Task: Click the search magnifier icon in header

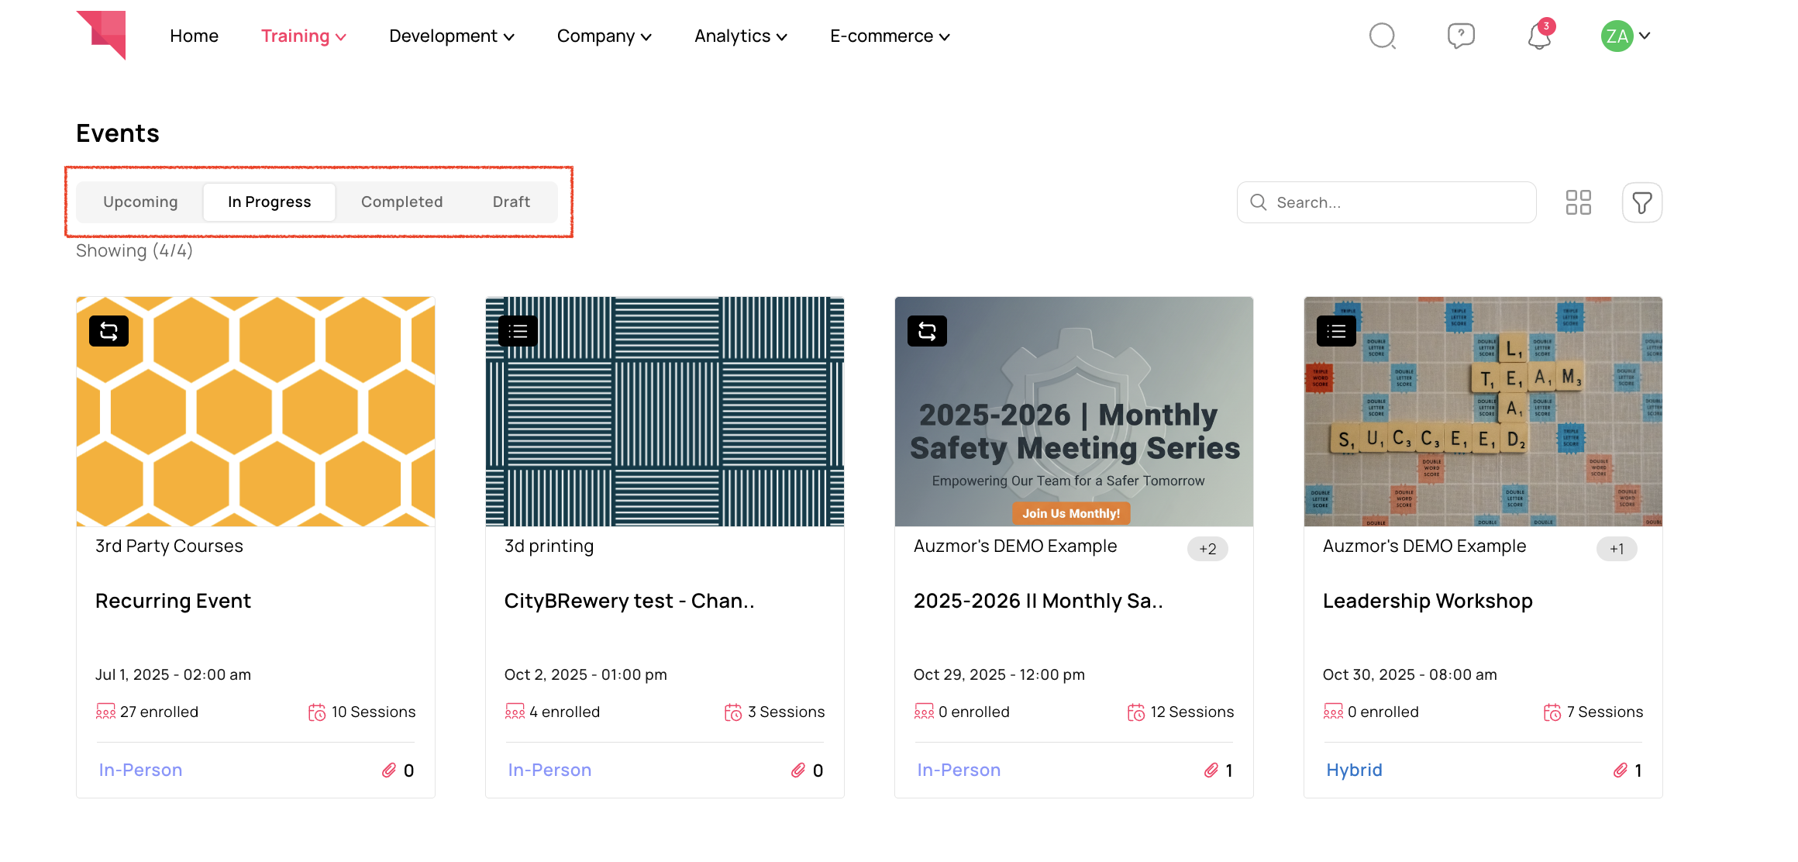Action: pyautogui.click(x=1382, y=36)
